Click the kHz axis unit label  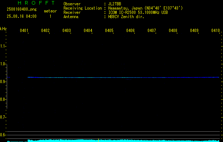click(x=3, y=29)
